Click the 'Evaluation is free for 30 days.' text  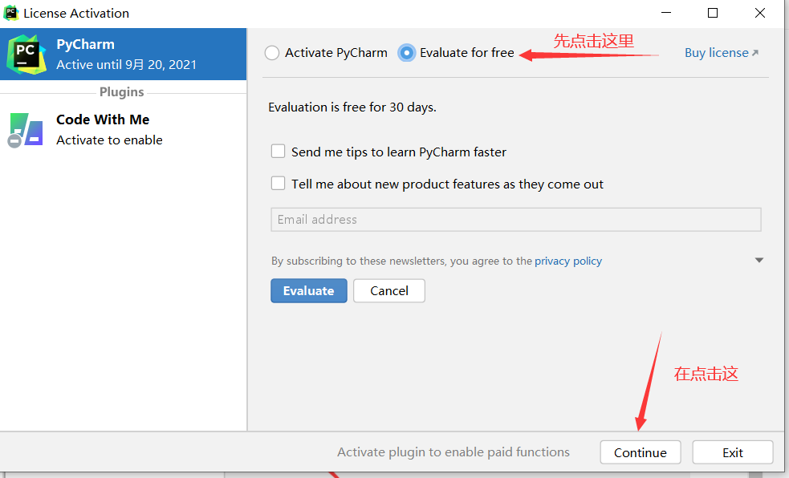(x=352, y=107)
